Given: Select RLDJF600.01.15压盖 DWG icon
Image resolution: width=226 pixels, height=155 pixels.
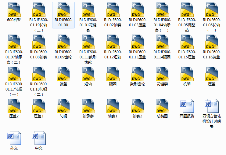Looking at the screenshot, I should 187,42.
